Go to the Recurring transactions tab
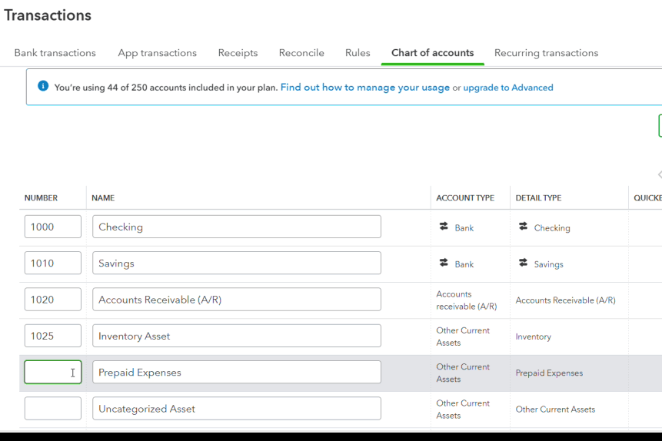662x441 pixels. click(546, 53)
